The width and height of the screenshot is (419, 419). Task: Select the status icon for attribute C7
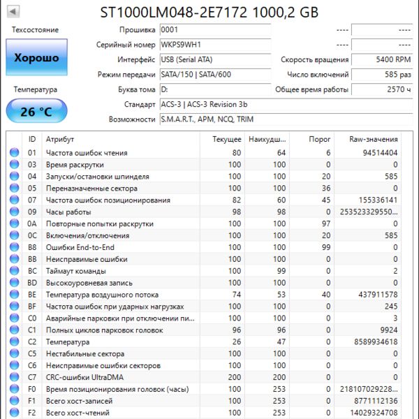click(x=14, y=377)
